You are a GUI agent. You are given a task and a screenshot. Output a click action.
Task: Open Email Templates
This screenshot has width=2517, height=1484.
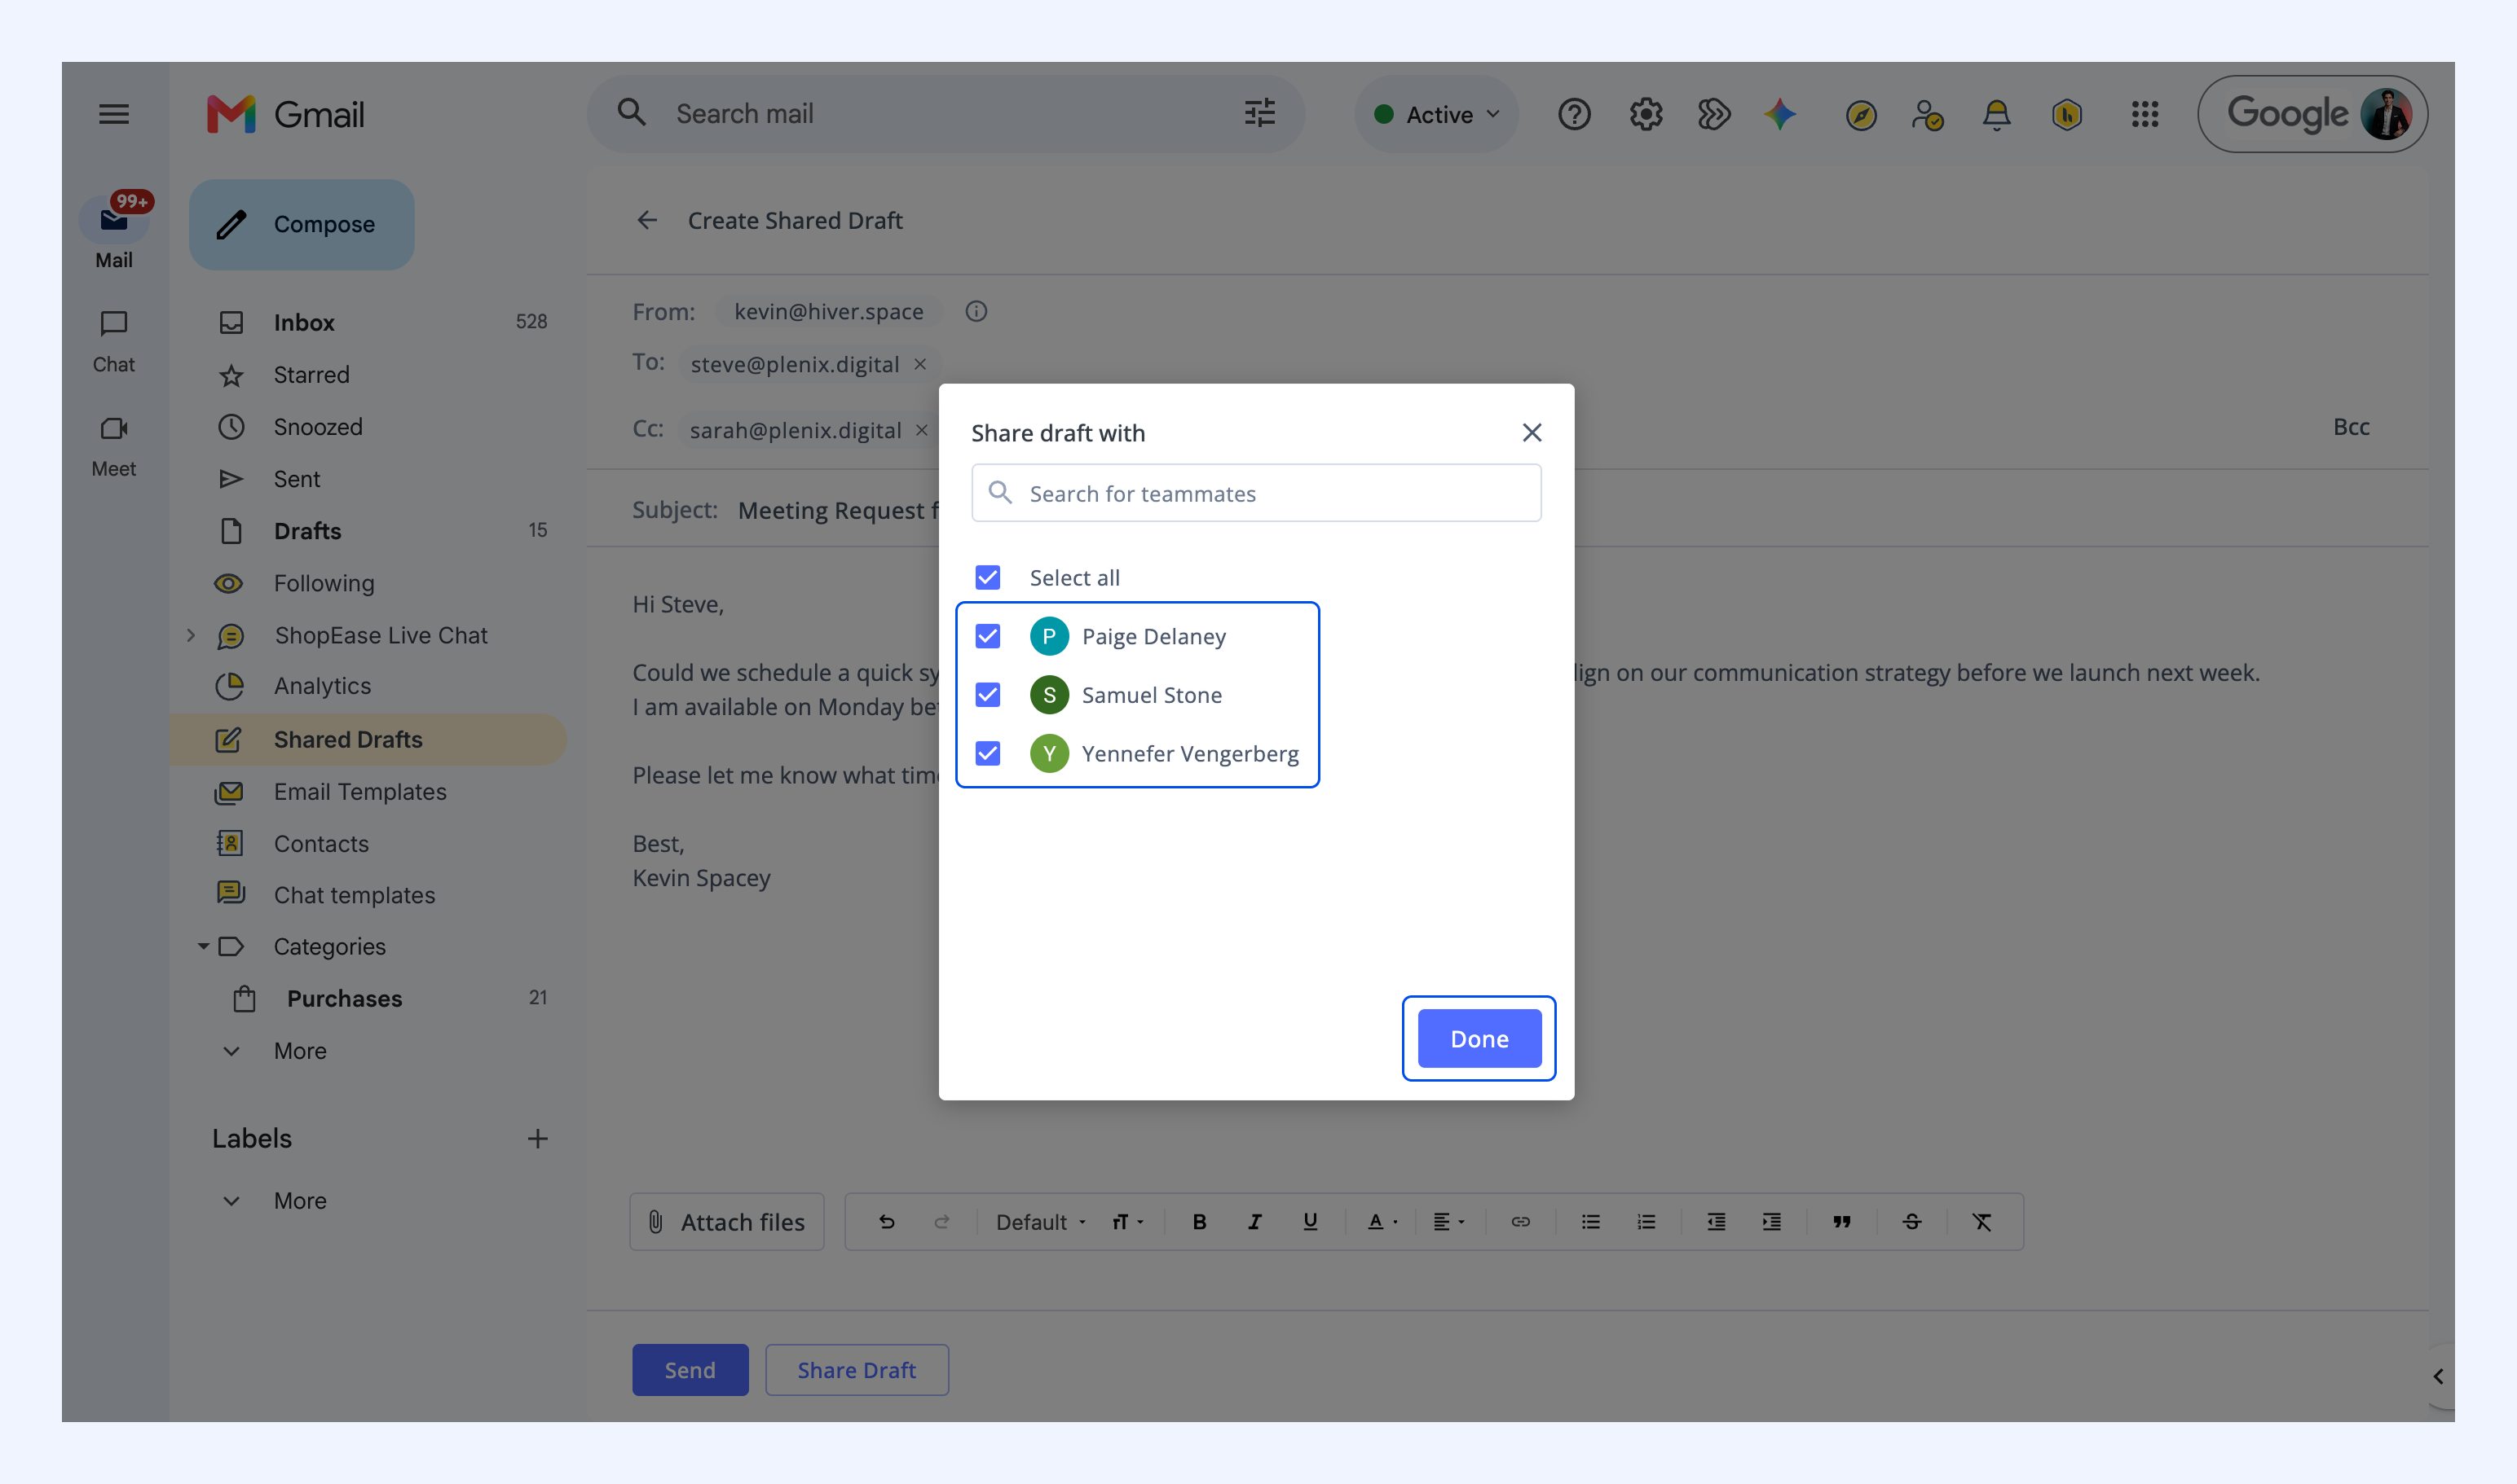pyautogui.click(x=368, y=792)
